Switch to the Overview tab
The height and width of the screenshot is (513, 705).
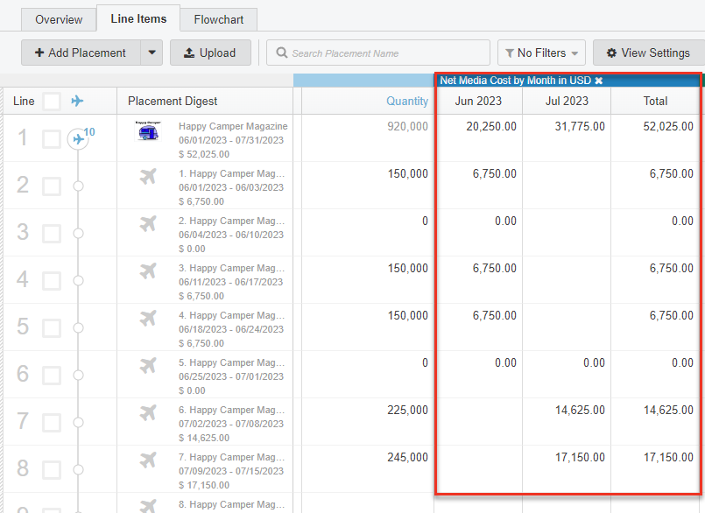tap(59, 19)
